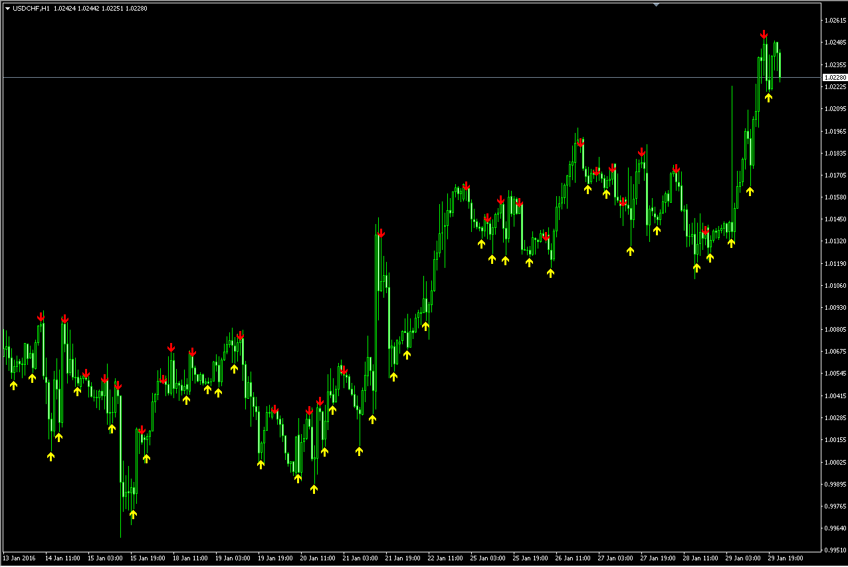Click price scale value 1.02485
The height and width of the screenshot is (567, 848).
835,43
